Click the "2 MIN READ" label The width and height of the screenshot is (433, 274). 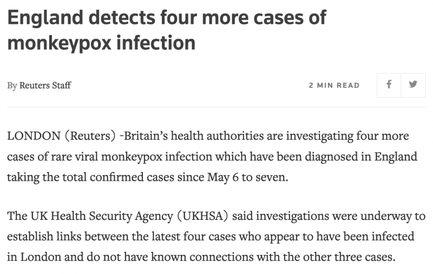(x=334, y=86)
